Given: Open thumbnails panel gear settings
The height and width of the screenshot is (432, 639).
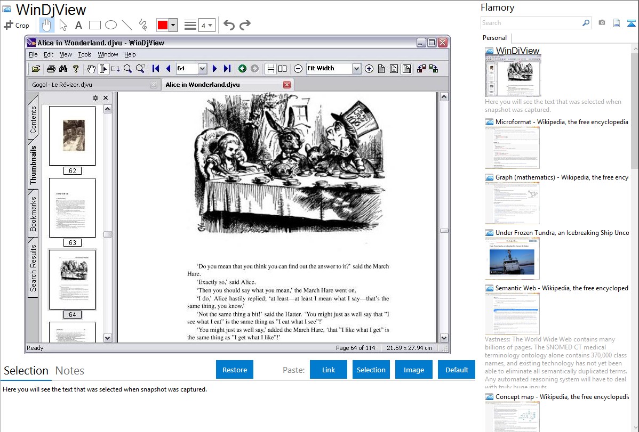Looking at the screenshot, I should (x=95, y=97).
